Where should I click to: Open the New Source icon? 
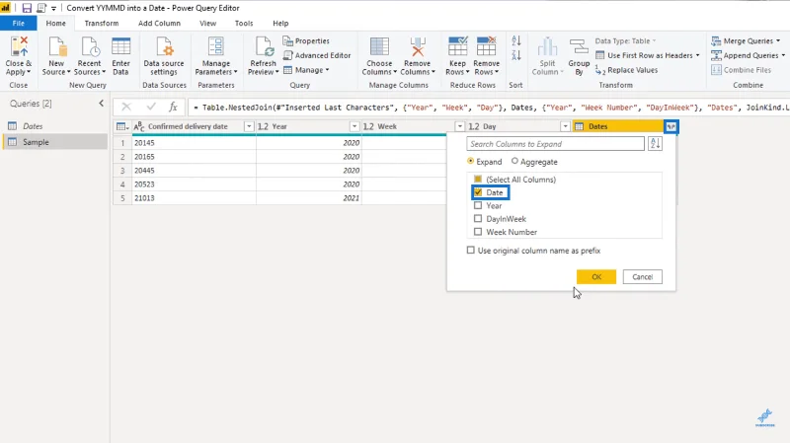[x=57, y=46]
